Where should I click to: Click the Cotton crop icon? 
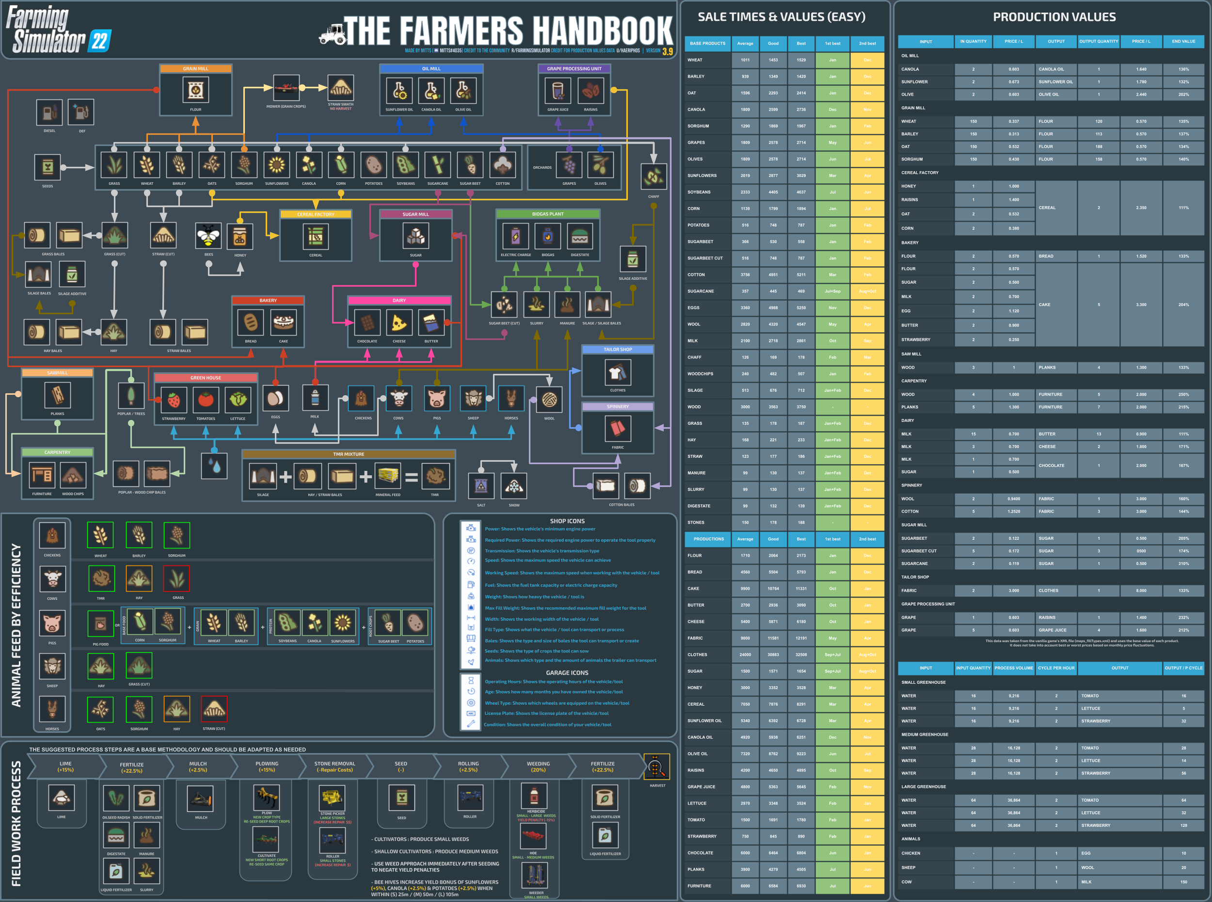[x=502, y=165]
